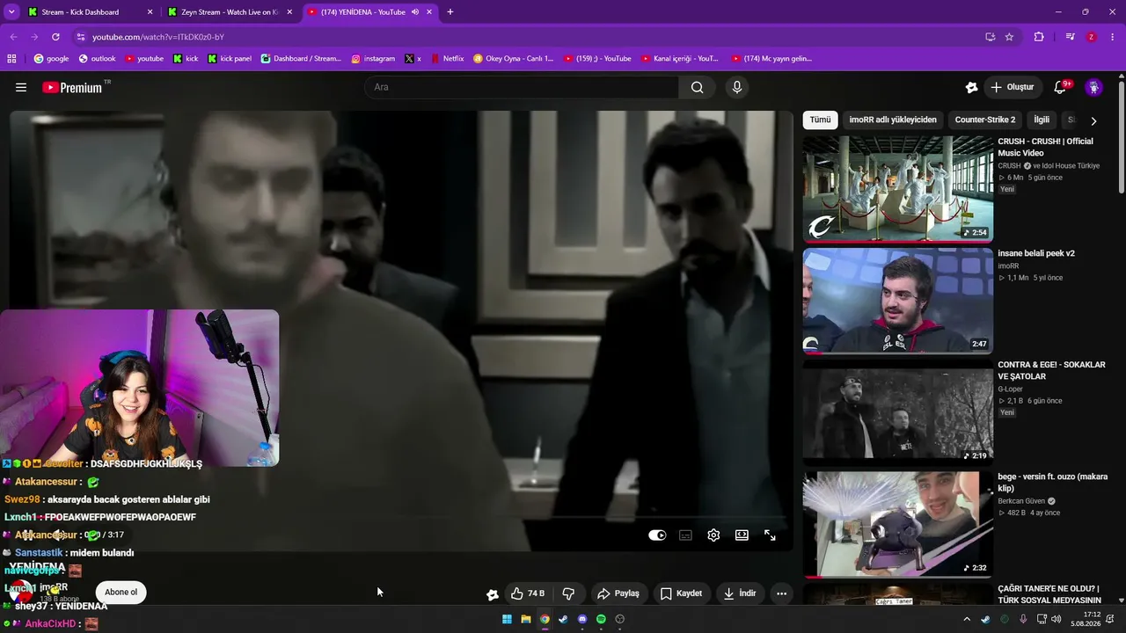
Task: Open the volume control in system tray
Action: click(x=1057, y=619)
